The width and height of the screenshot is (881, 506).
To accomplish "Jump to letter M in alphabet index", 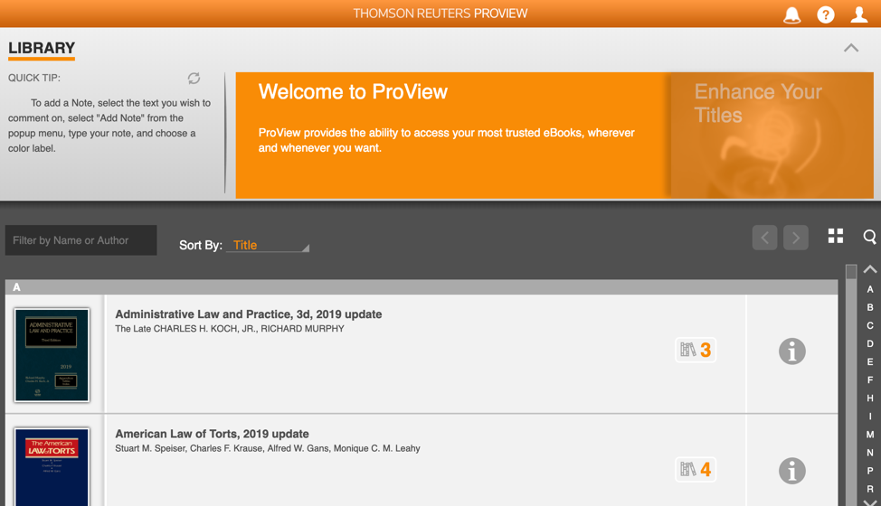I will pos(869,435).
